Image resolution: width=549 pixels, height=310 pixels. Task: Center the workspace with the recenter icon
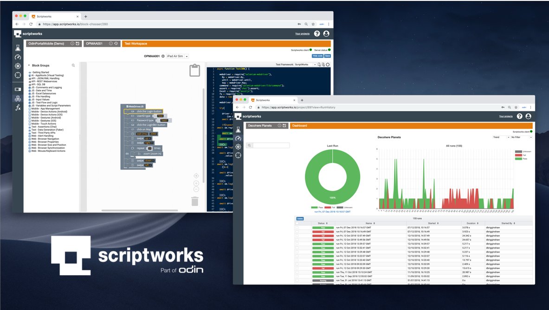[x=196, y=176]
